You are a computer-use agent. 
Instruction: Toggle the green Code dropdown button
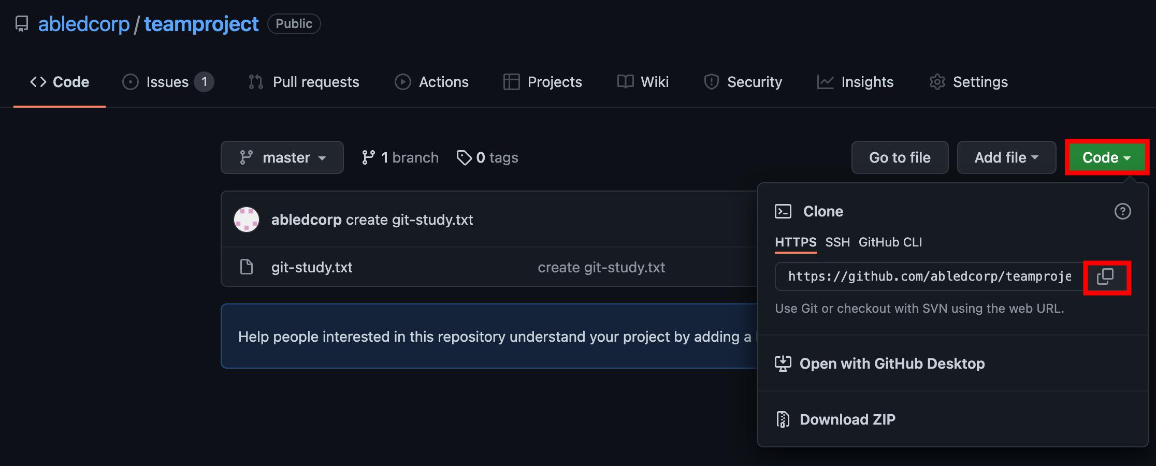click(1106, 157)
